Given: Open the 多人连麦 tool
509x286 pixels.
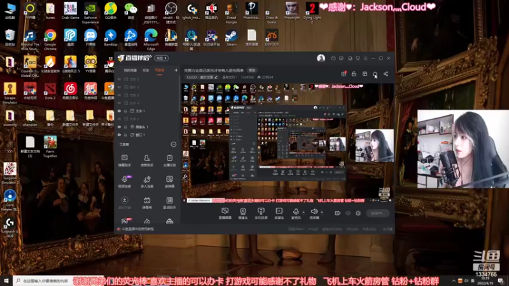Looking at the screenshot, I should (147, 182).
